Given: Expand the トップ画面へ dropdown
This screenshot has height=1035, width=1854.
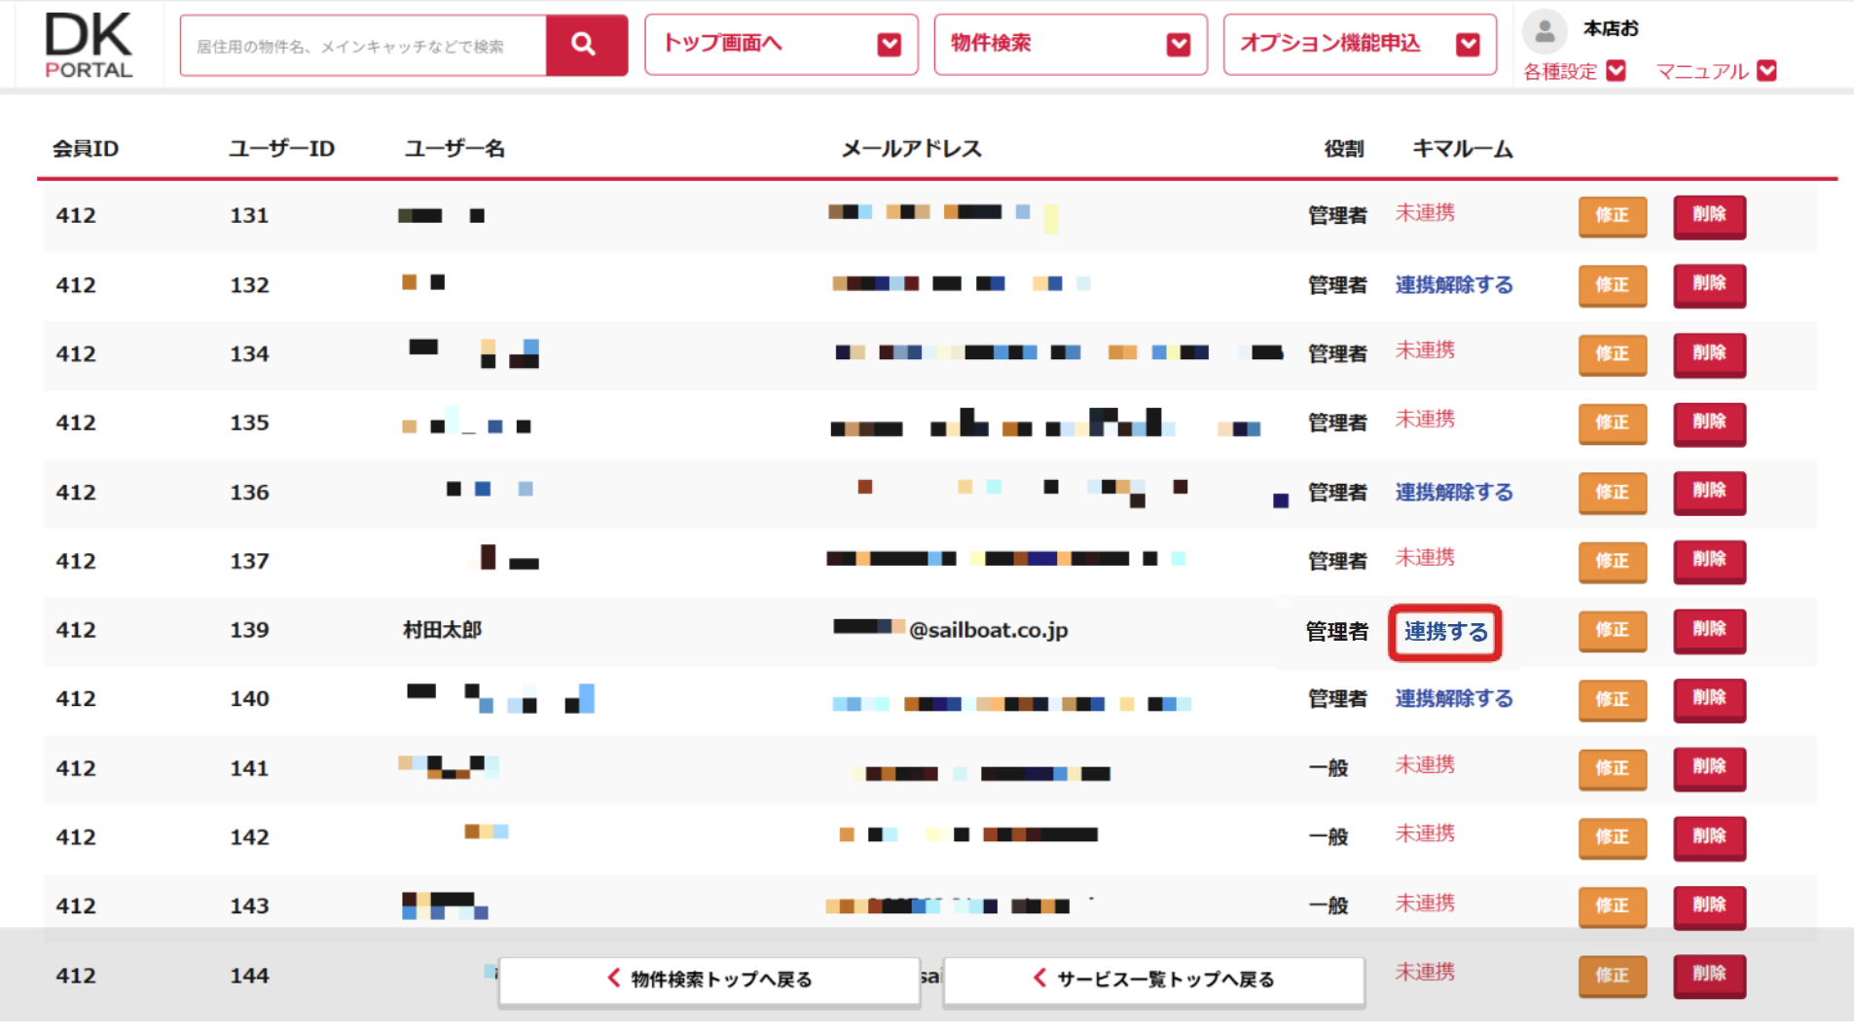Looking at the screenshot, I should (781, 45).
